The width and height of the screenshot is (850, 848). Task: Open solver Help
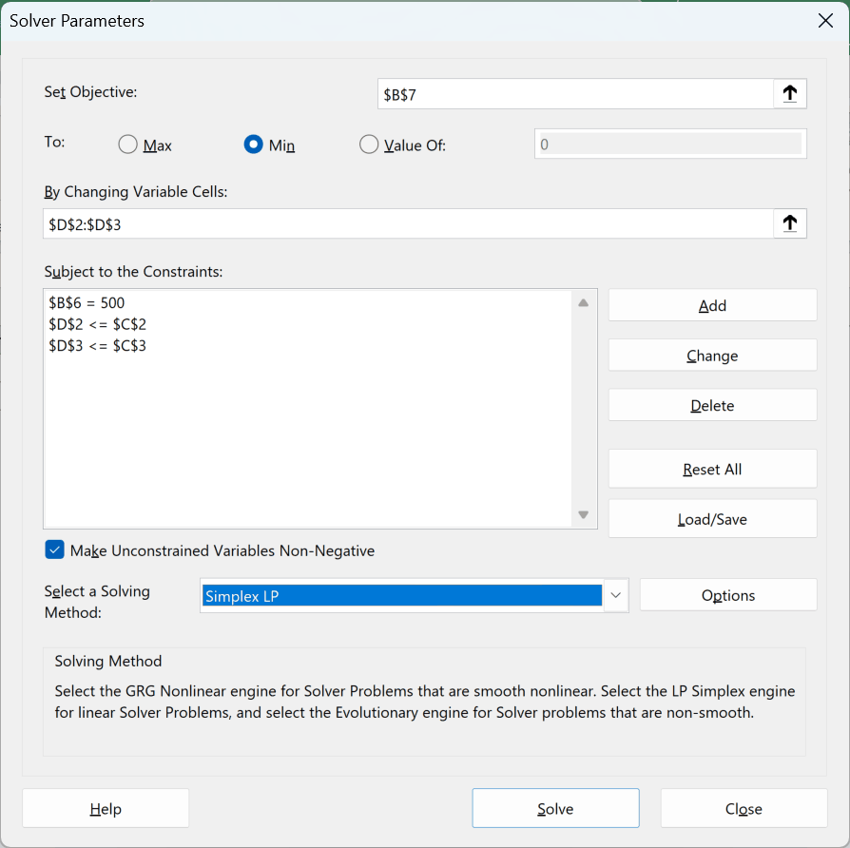[106, 808]
